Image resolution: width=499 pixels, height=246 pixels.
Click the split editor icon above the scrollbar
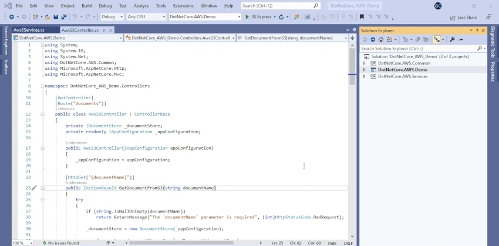(x=352, y=38)
